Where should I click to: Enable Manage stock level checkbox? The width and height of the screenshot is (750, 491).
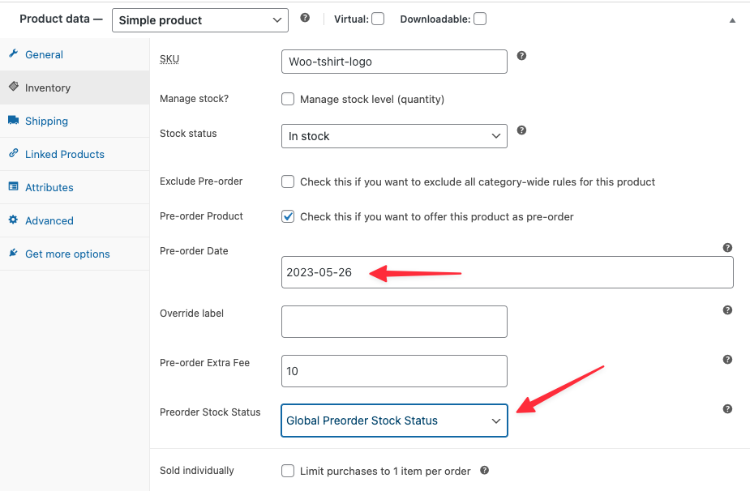point(288,99)
